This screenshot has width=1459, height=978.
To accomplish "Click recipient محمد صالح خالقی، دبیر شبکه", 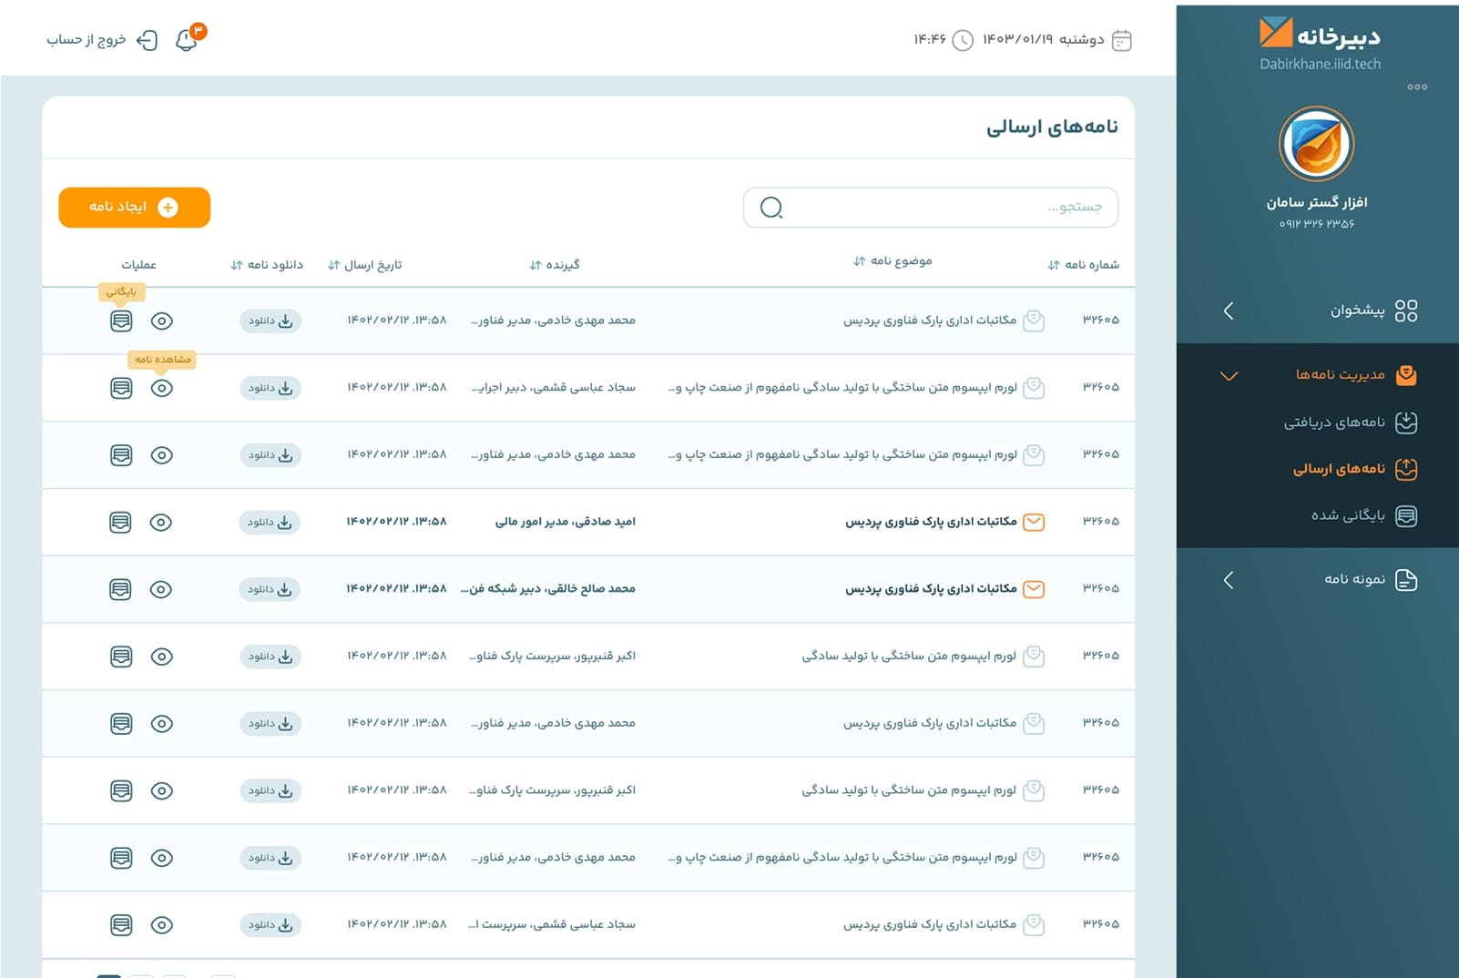I will pyautogui.click(x=548, y=589).
